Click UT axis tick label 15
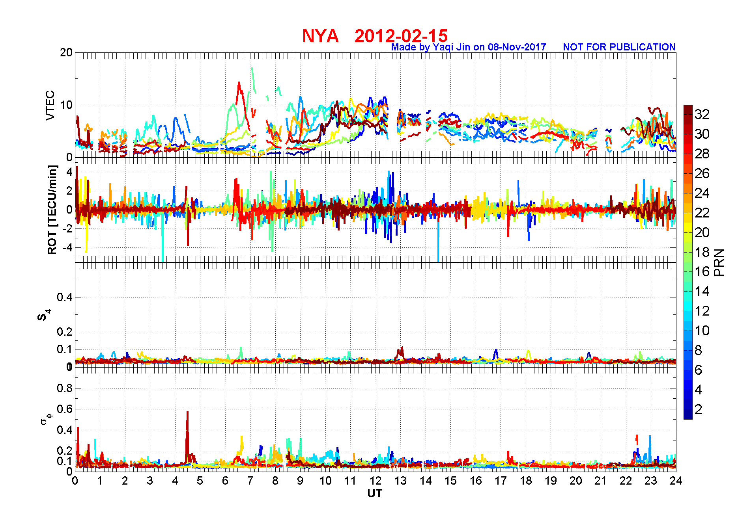The image size is (751, 524). click(450, 481)
